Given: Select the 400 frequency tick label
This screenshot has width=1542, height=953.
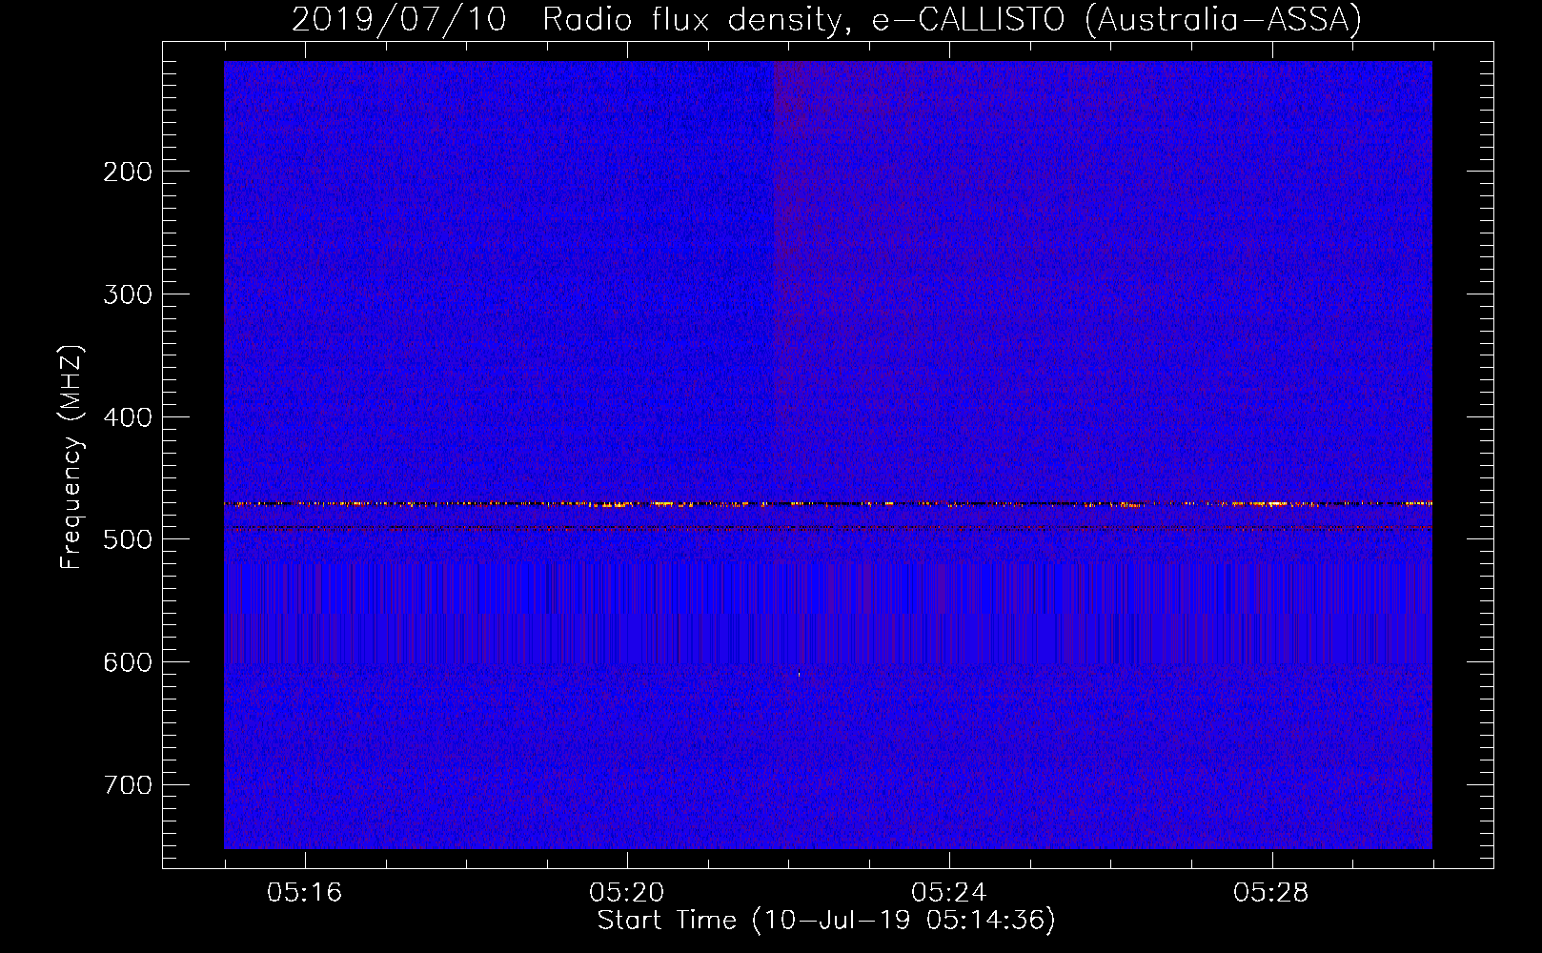Looking at the screenshot, I should (128, 417).
